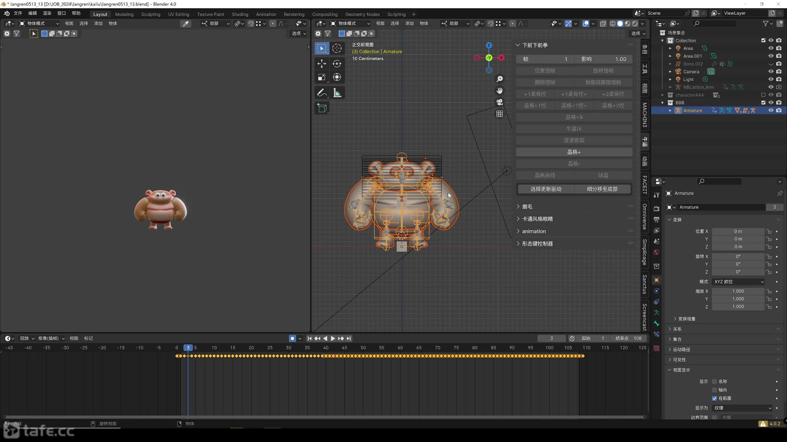Open the outliner filter dropdown
The image size is (787, 442).
(767, 23)
